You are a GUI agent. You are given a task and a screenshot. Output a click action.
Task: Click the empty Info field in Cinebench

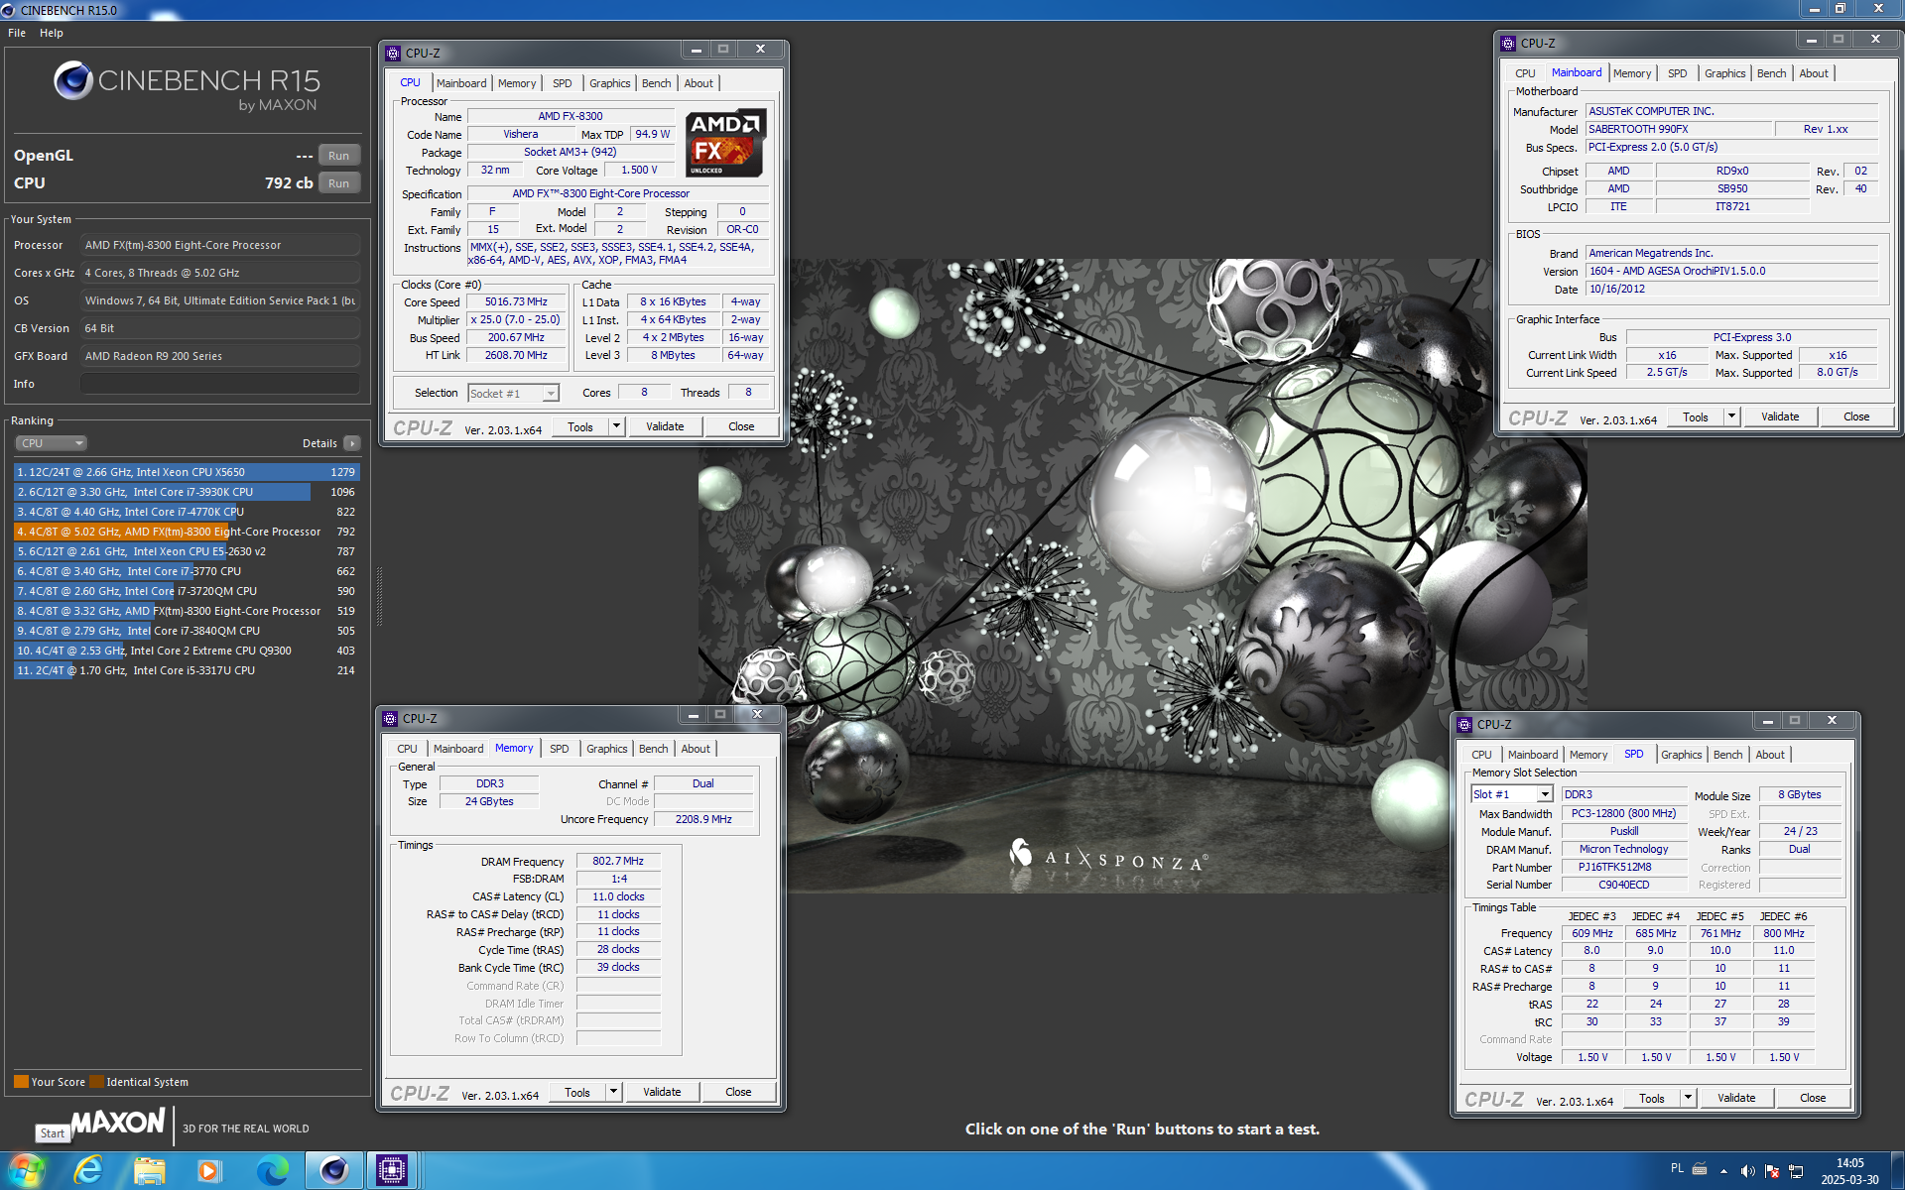[x=219, y=384]
